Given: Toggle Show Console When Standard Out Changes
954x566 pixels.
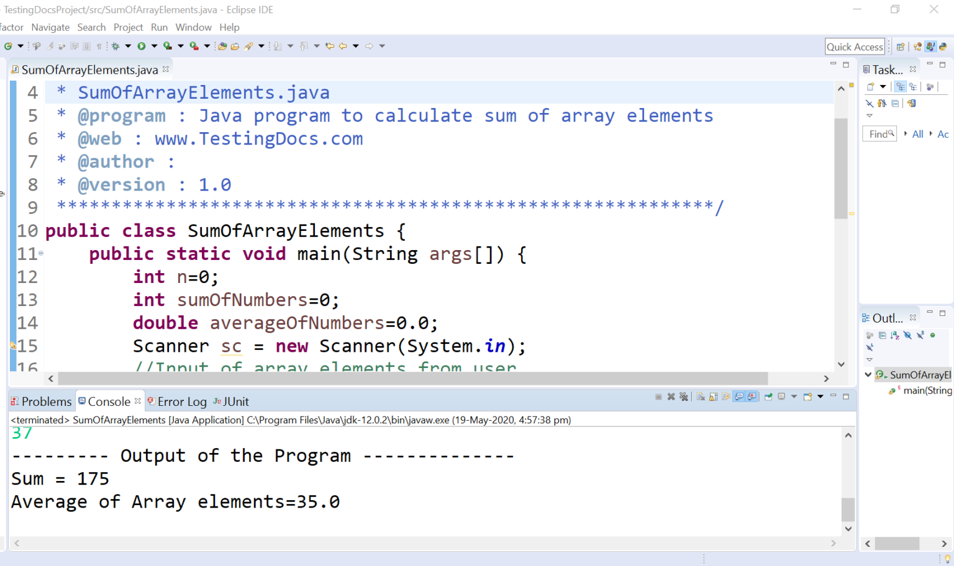Looking at the screenshot, I should [x=739, y=397].
